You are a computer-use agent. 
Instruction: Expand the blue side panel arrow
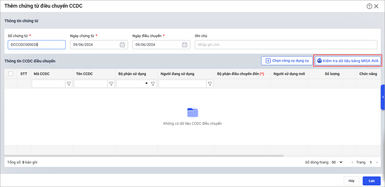coord(383,97)
